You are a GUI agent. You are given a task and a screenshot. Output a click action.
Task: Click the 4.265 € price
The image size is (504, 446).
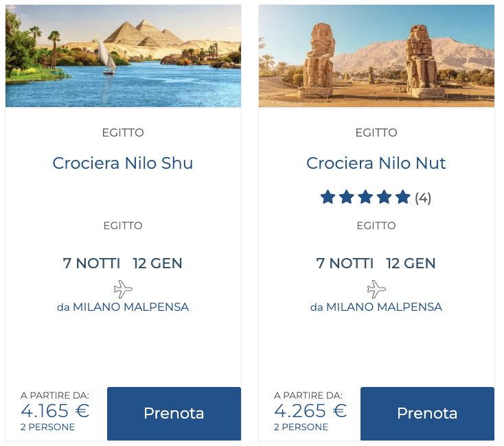pos(310,411)
